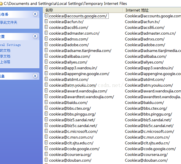Click Internet address Cookie:a@admaster.com.cn/
This screenshot has height=164, width=181.
click(150, 33)
